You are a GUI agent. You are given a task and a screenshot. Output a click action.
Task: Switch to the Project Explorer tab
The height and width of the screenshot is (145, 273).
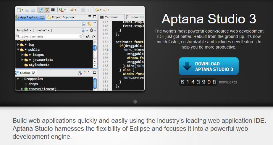(x=61, y=17)
